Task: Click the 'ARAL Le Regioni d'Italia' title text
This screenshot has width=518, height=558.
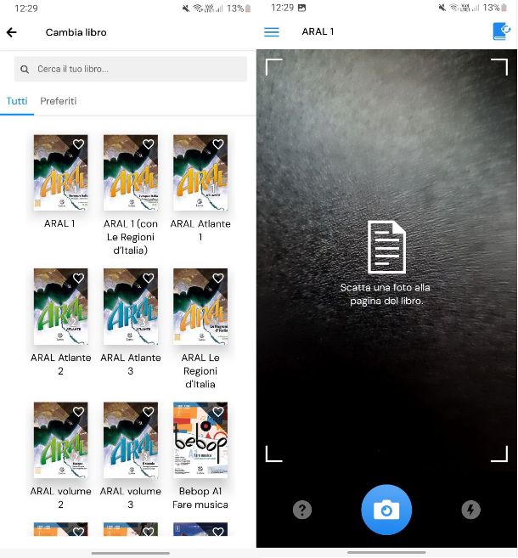Action: (x=200, y=371)
